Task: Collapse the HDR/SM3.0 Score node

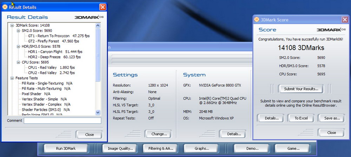Action: (18, 47)
